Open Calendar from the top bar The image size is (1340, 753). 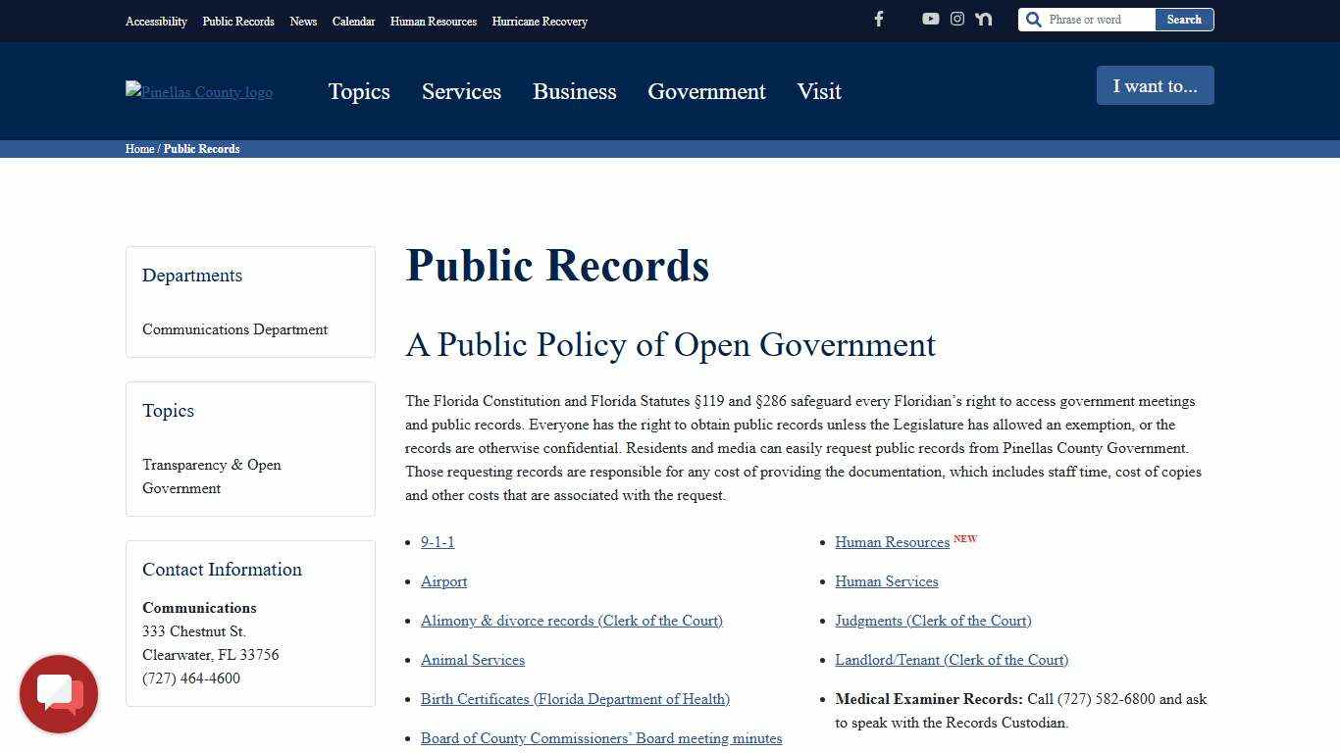coord(353,21)
